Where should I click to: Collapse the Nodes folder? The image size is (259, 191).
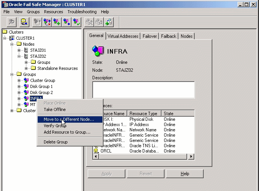point(12,44)
